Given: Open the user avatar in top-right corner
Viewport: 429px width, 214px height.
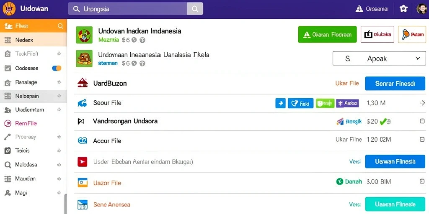Looking at the screenshot, I should pos(422,9).
